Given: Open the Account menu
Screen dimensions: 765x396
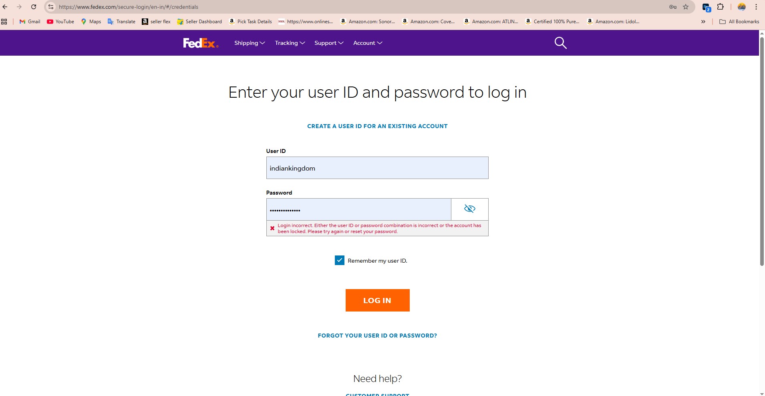Looking at the screenshot, I should pyautogui.click(x=368, y=43).
